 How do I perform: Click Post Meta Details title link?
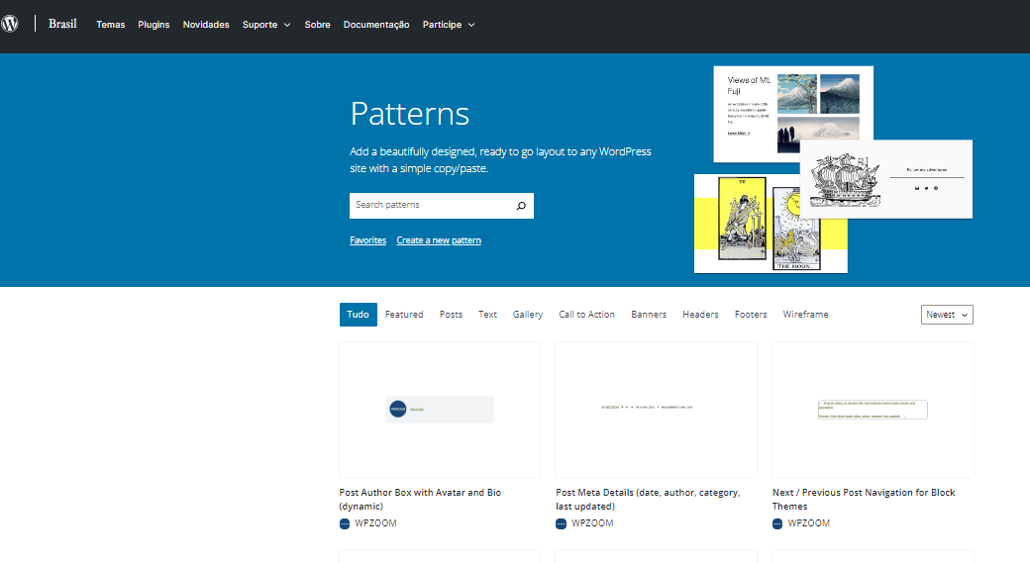[648, 500]
